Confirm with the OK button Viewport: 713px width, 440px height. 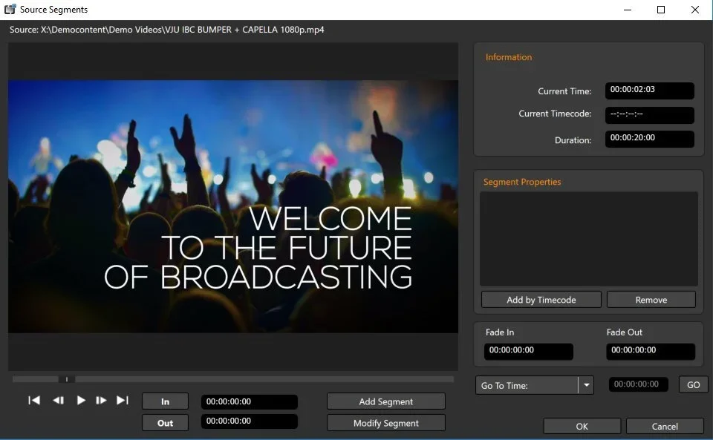582,427
